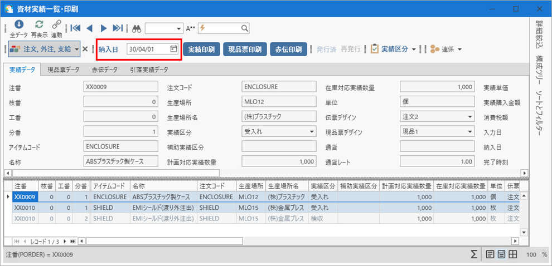Click the X beside 注文, 外注, 支給
The width and height of the screenshot is (552, 266).
click(85, 49)
